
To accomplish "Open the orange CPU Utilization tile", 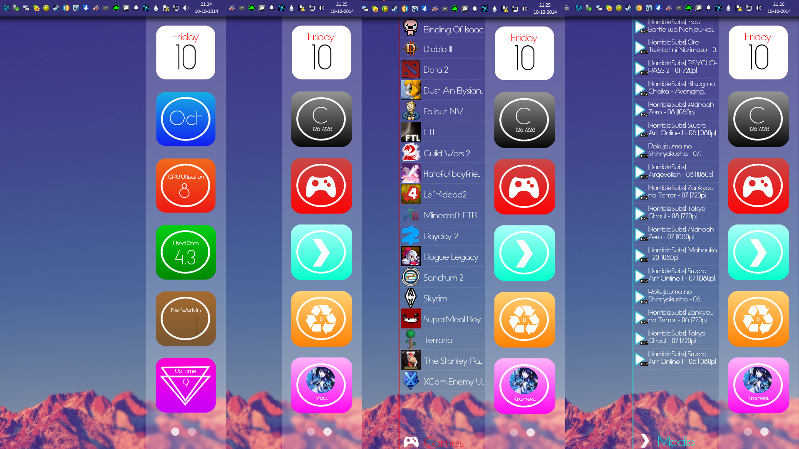I will click(186, 186).
